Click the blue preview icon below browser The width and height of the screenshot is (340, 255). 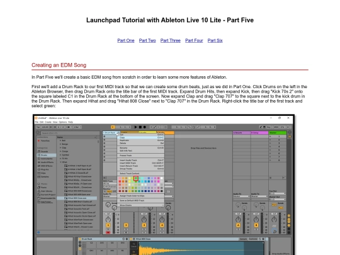click(38, 232)
